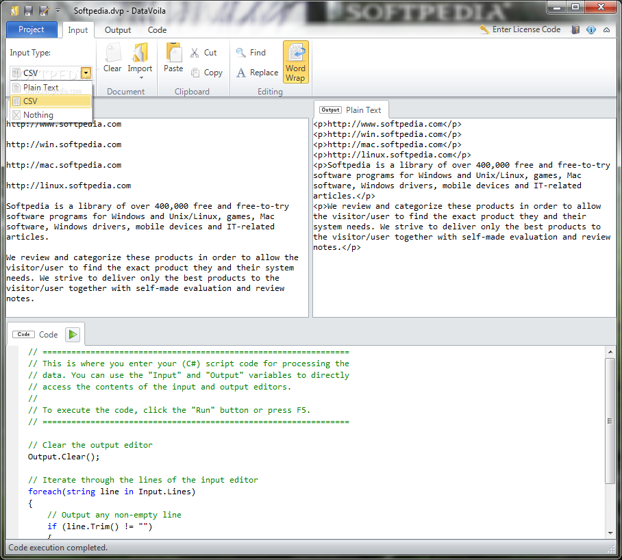Image resolution: width=622 pixels, height=560 pixels.
Task: Click the code editor vertical scrollbar thumb
Action: click(x=610, y=420)
